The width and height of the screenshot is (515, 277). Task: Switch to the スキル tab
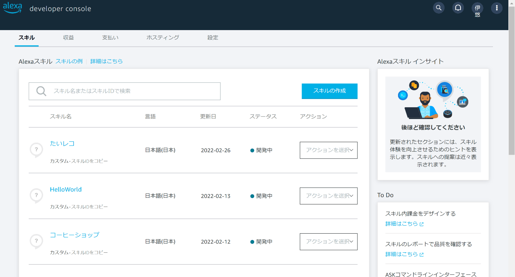pyautogui.click(x=26, y=37)
